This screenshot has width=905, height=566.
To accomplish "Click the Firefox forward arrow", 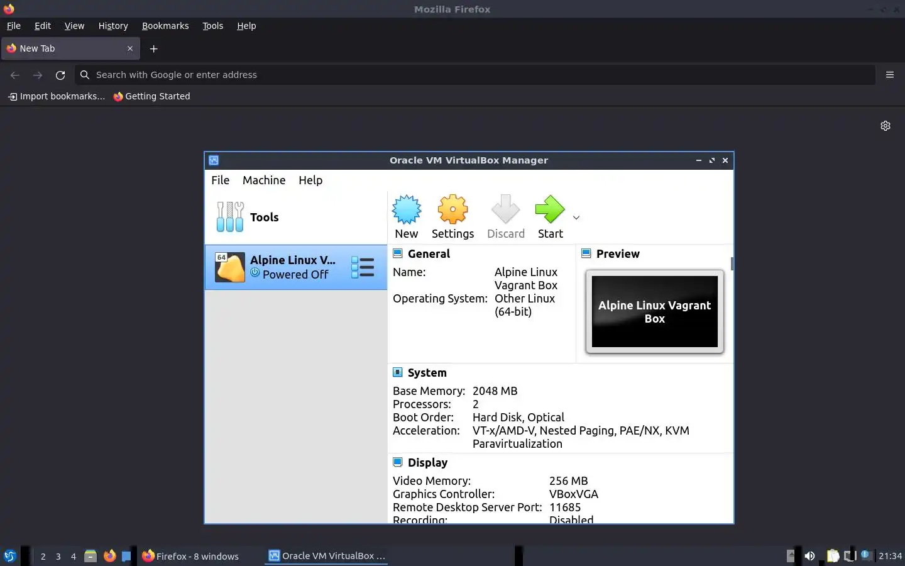I will click(38, 75).
